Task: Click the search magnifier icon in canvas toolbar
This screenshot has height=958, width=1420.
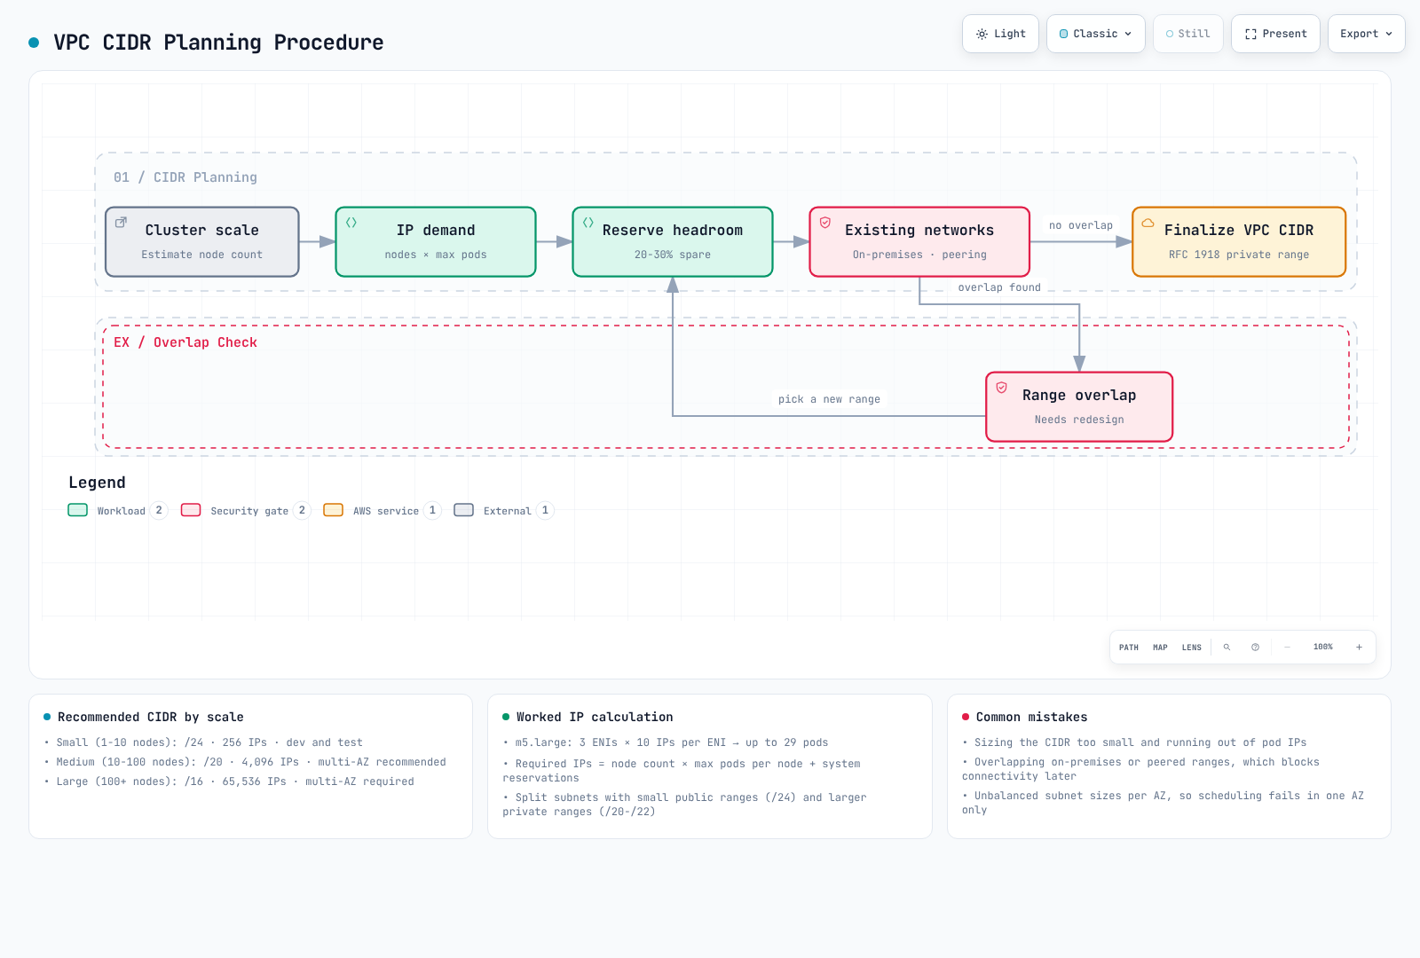Action: click(x=1227, y=648)
